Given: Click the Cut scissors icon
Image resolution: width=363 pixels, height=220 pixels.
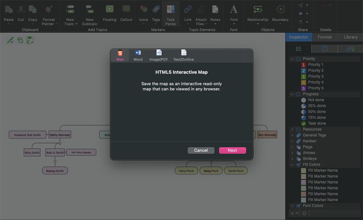Looking at the screenshot, I should 21,10.
